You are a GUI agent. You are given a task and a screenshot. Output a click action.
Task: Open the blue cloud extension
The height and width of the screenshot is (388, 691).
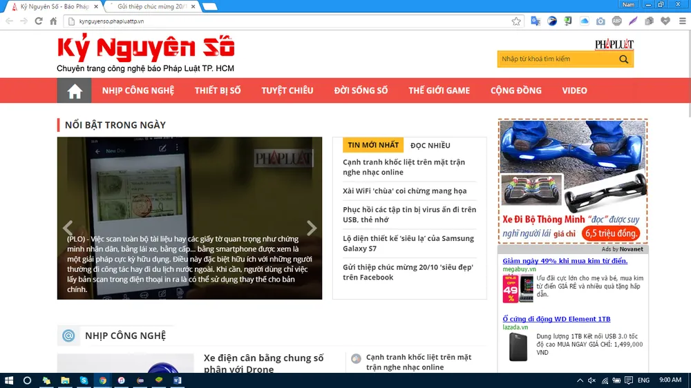point(585,21)
